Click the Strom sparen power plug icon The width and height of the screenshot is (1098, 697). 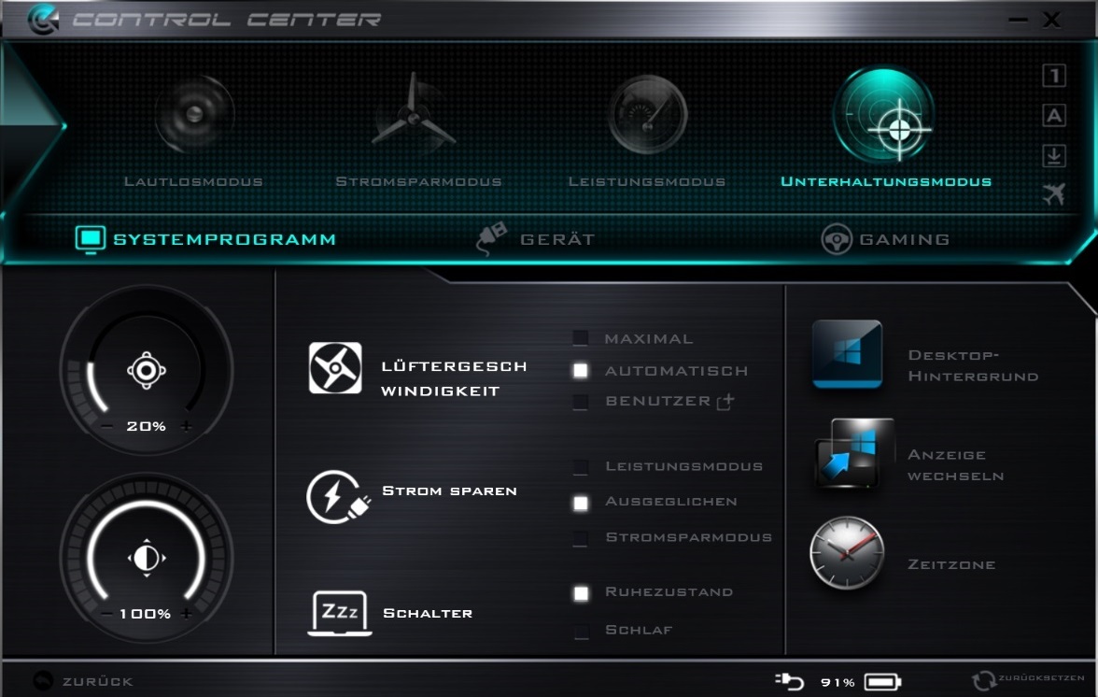coord(338,497)
